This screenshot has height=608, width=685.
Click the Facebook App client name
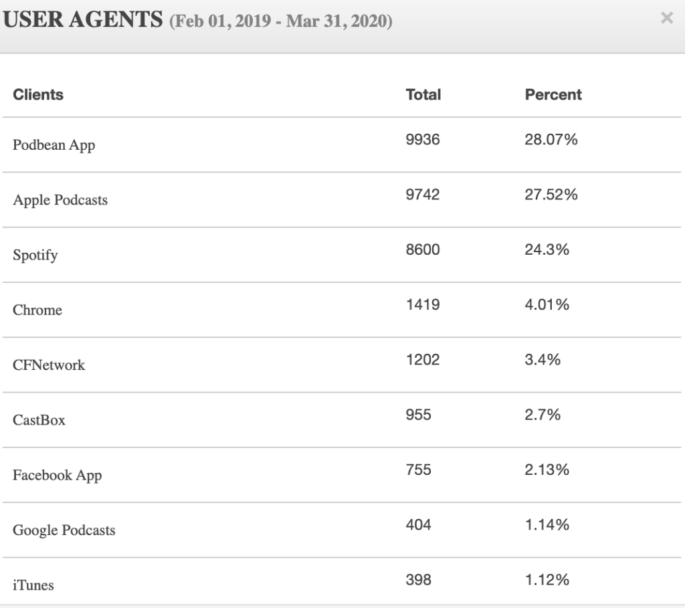[x=57, y=476]
